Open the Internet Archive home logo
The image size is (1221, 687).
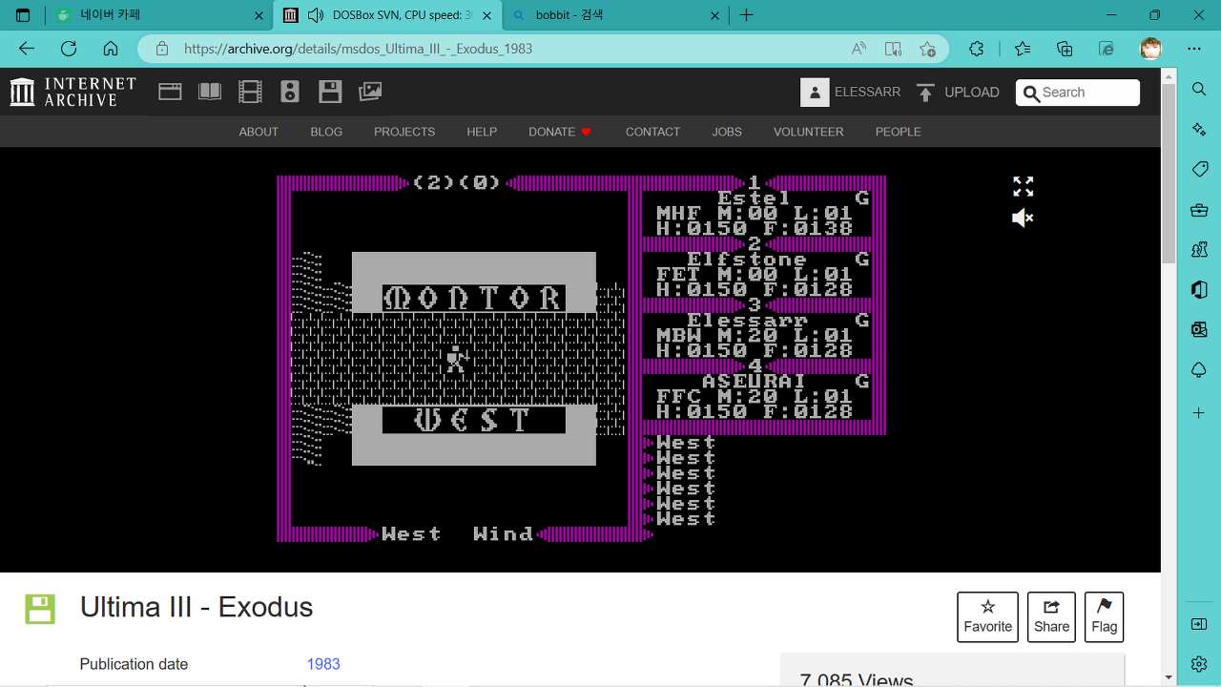[x=73, y=92]
